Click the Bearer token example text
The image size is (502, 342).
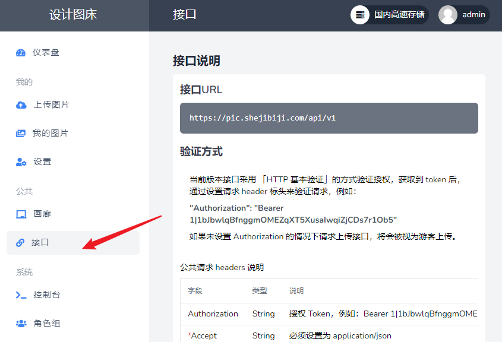[x=293, y=214]
